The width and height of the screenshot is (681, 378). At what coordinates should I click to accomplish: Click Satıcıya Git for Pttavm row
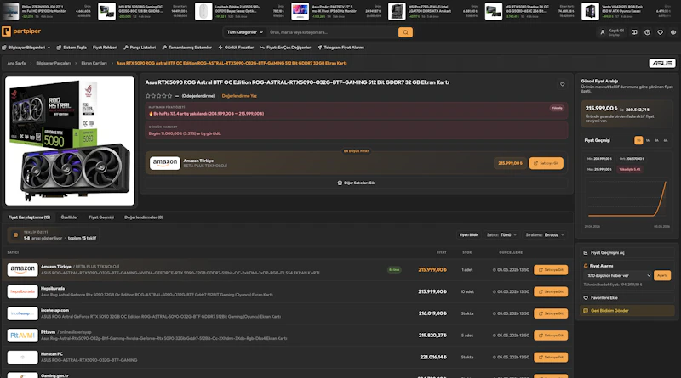[551, 335]
